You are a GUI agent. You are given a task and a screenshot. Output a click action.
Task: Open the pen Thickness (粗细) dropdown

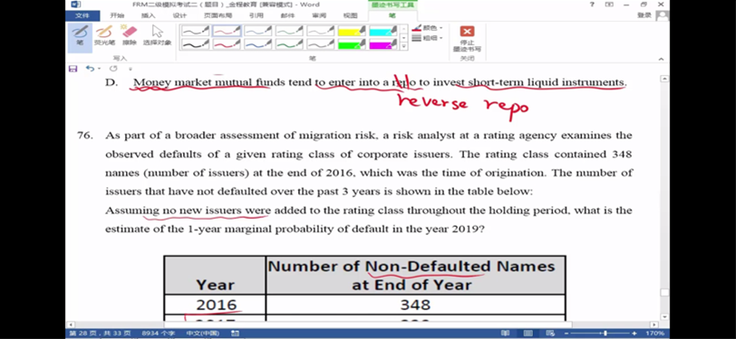(427, 38)
